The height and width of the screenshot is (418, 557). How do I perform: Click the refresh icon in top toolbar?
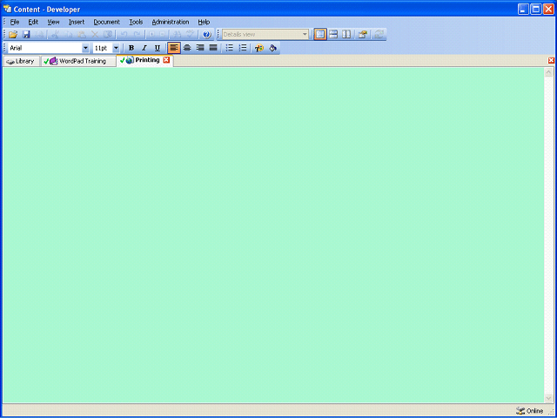379,35
